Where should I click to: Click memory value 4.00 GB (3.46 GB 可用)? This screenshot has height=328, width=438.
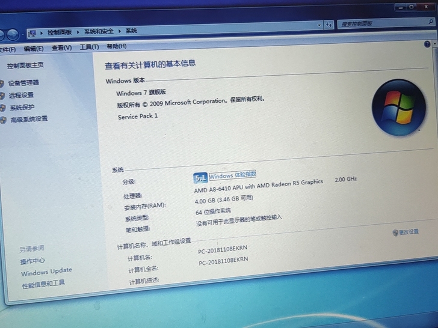tap(224, 199)
